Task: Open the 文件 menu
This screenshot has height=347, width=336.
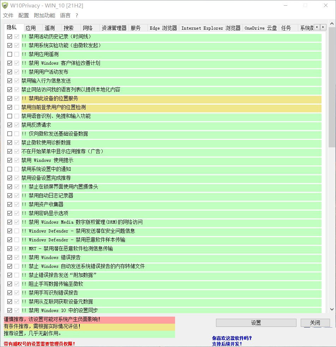Action: click(x=8, y=15)
